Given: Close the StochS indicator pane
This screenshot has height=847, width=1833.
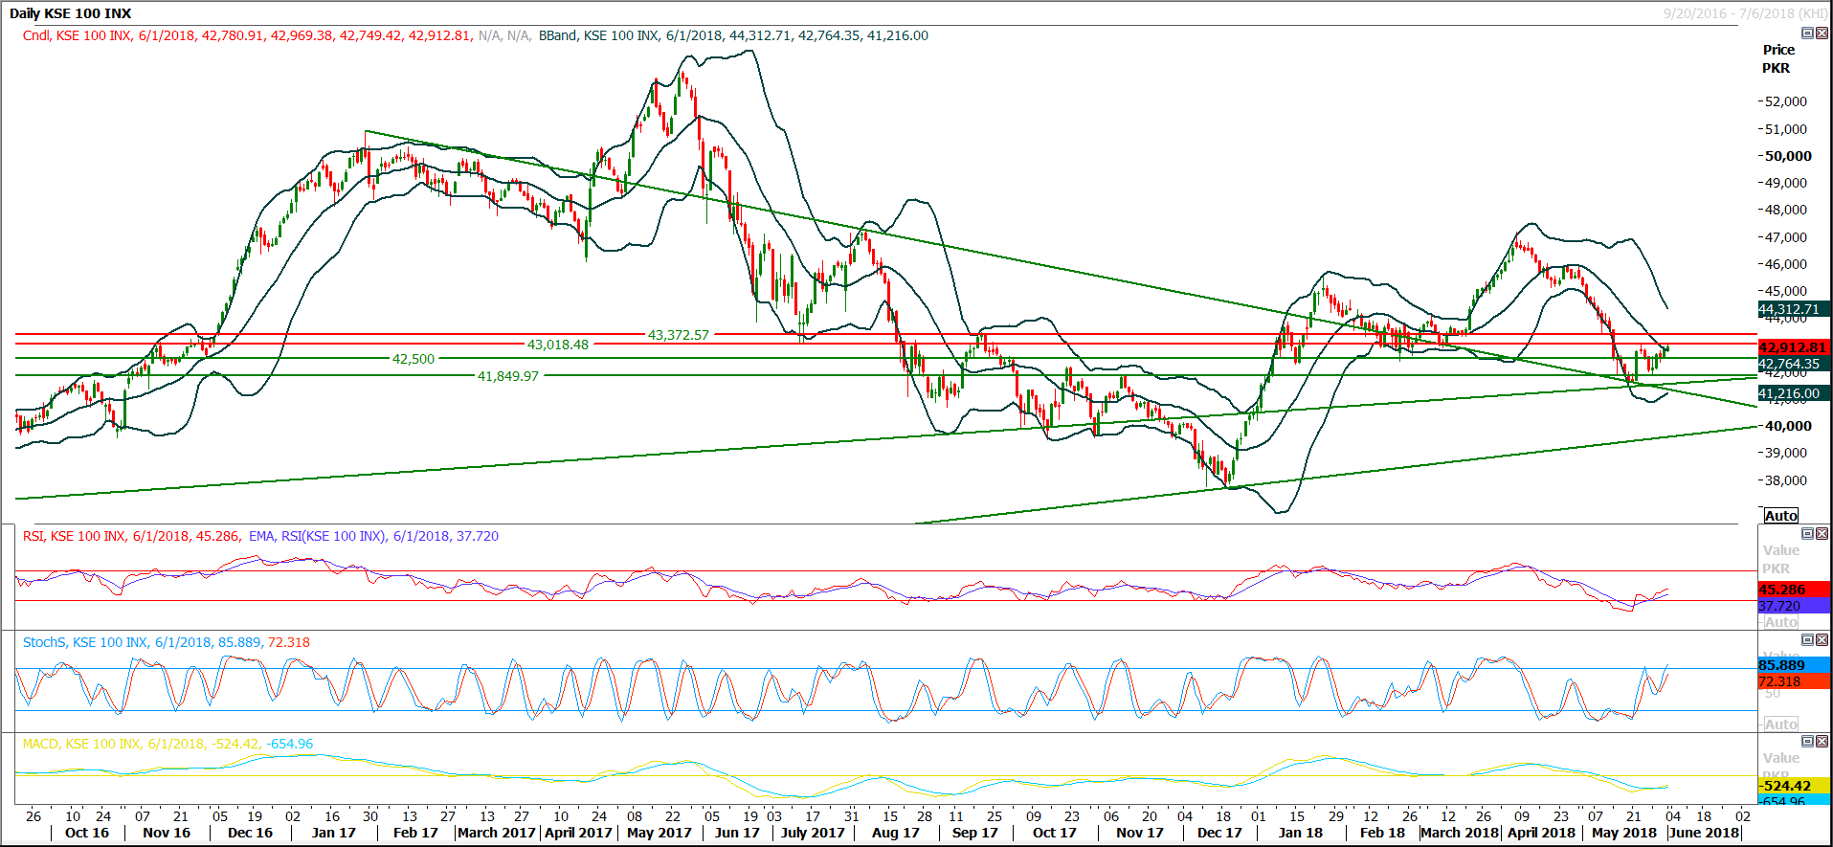Looking at the screenshot, I should (x=1822, y=639).
